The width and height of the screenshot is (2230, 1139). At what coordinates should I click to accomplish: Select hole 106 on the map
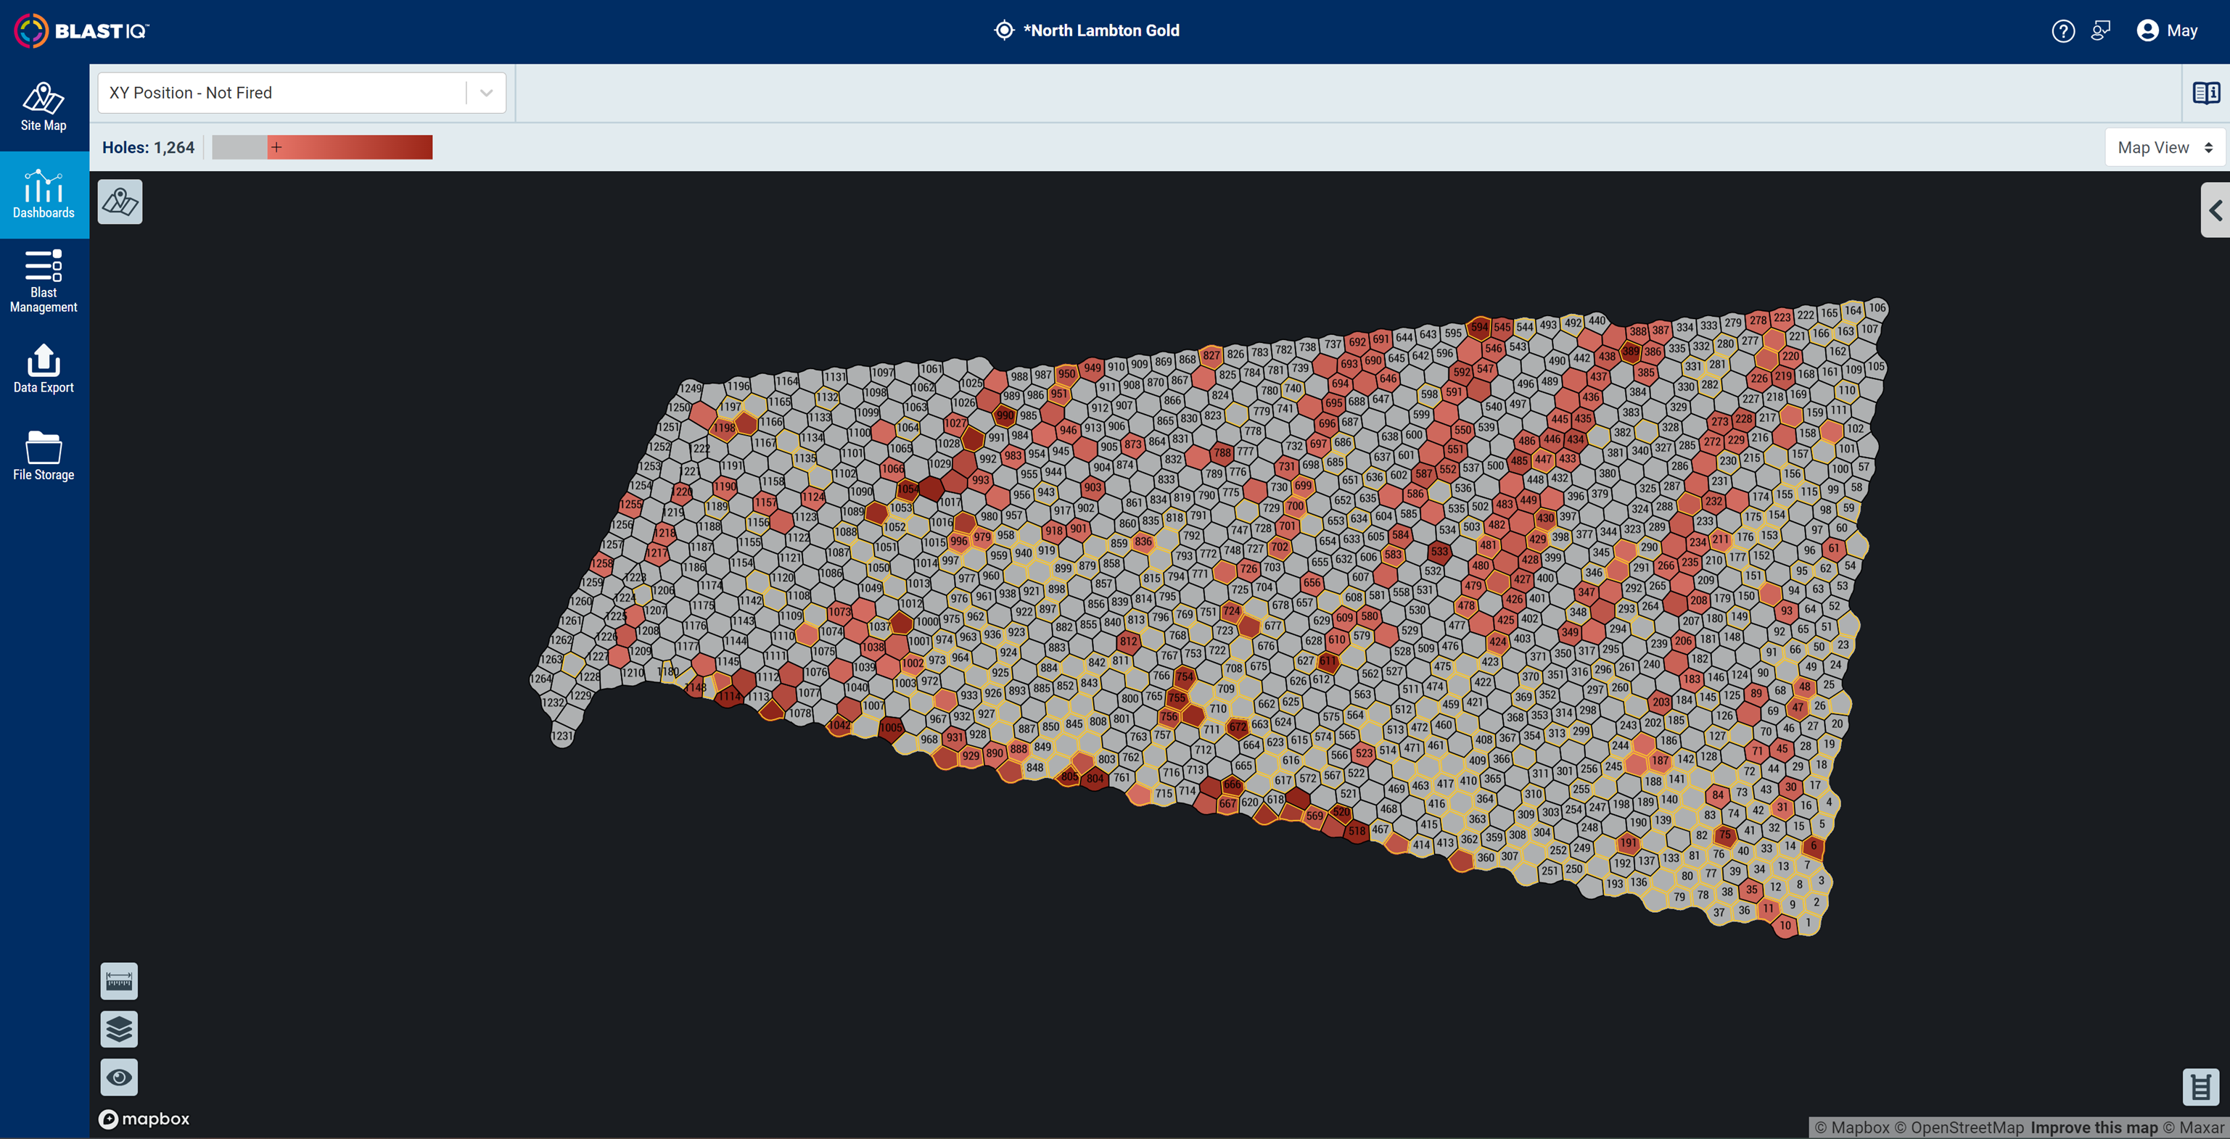point(1877,308)
